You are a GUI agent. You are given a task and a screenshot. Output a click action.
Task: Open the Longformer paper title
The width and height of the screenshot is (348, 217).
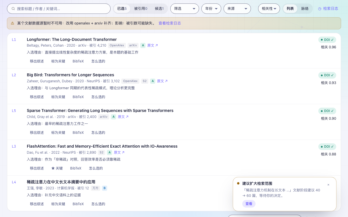coord(72,39)
